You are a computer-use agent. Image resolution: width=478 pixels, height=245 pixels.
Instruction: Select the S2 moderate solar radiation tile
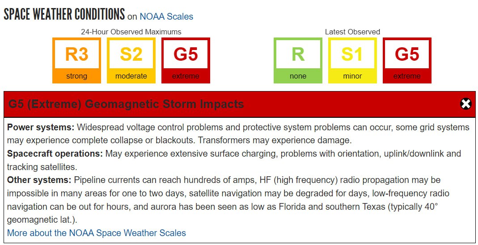click(131, 60)
